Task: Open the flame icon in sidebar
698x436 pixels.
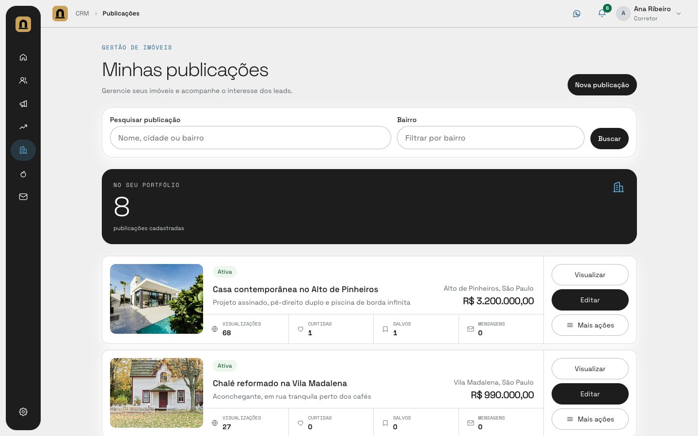Action: point(23,174)
